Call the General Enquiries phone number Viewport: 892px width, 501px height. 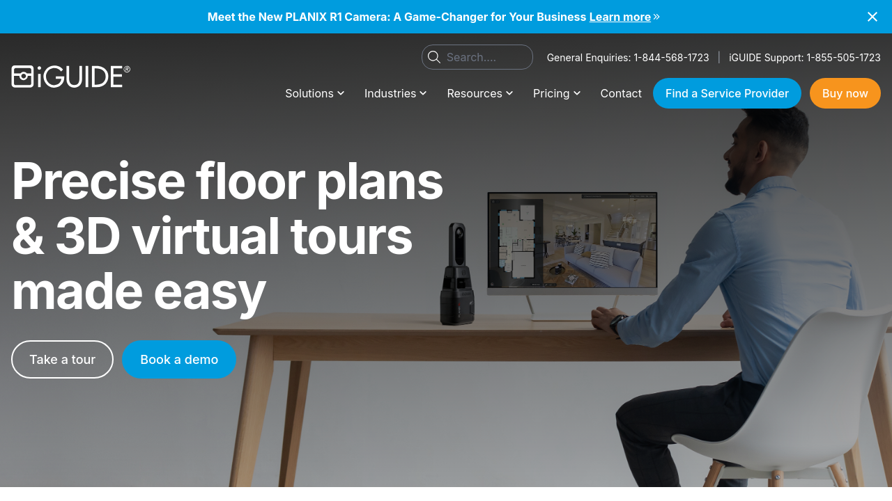671,58
